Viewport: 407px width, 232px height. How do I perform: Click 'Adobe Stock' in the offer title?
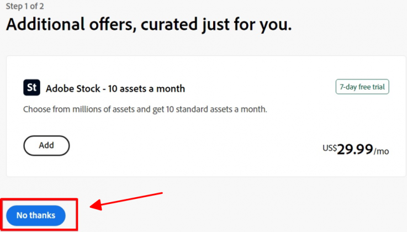pyautogui.click(x=70, y=88)
